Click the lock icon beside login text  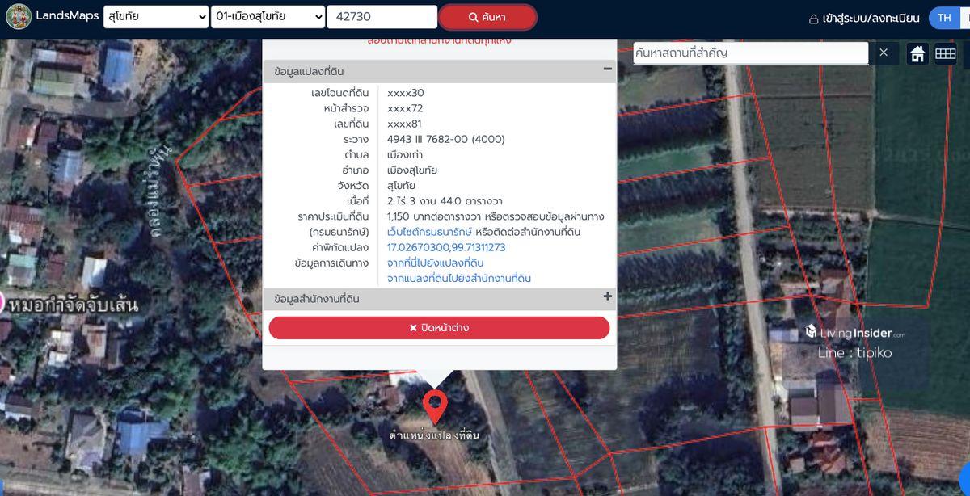click(814, 19)
